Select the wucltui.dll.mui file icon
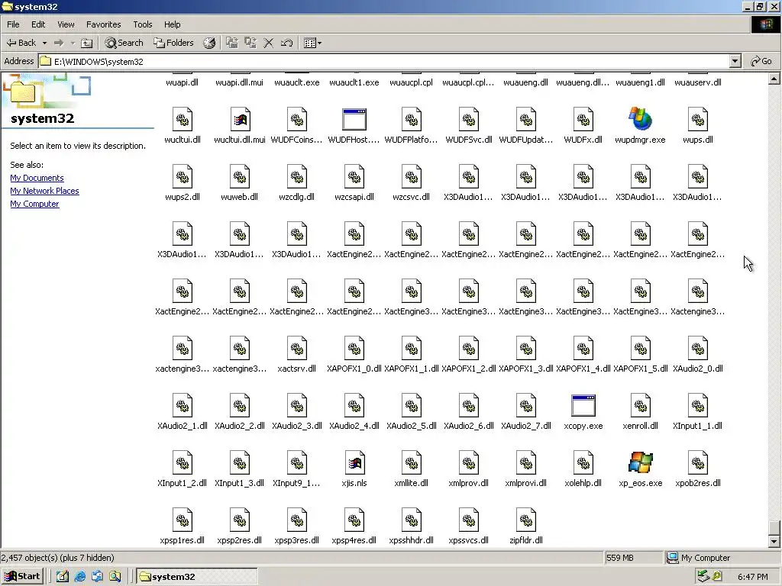The height and width of the screenshot is (586, 782). pyautogui.click(x=239, y=120)
